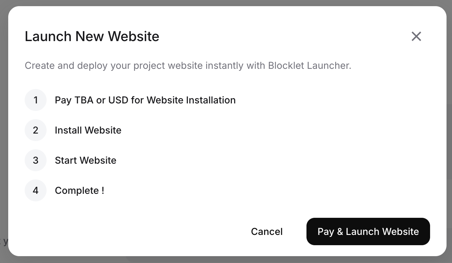The height and width of the screenshot is (263, 452).
Task: Close the Launch New Website dialog
Action: [x=416, y=36]
